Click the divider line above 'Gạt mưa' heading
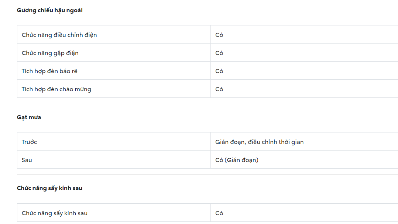This screenshot has width=398, height=224. (207, 104)
